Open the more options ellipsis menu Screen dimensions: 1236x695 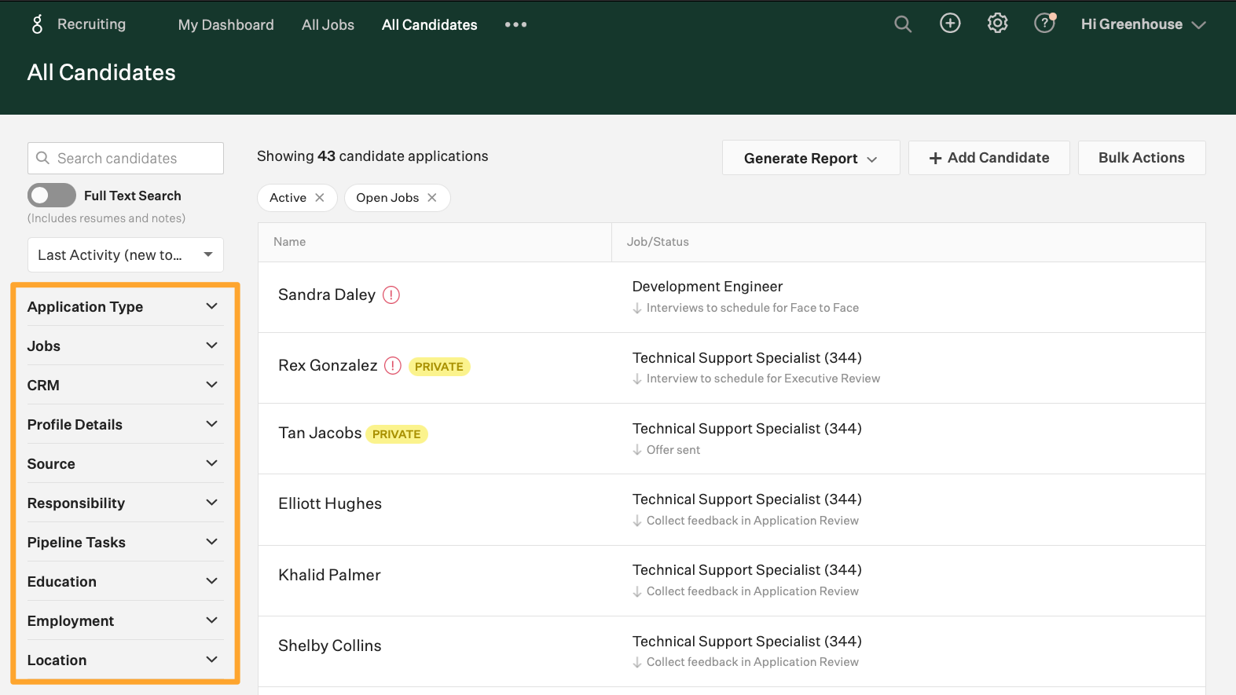click(515, 24)
